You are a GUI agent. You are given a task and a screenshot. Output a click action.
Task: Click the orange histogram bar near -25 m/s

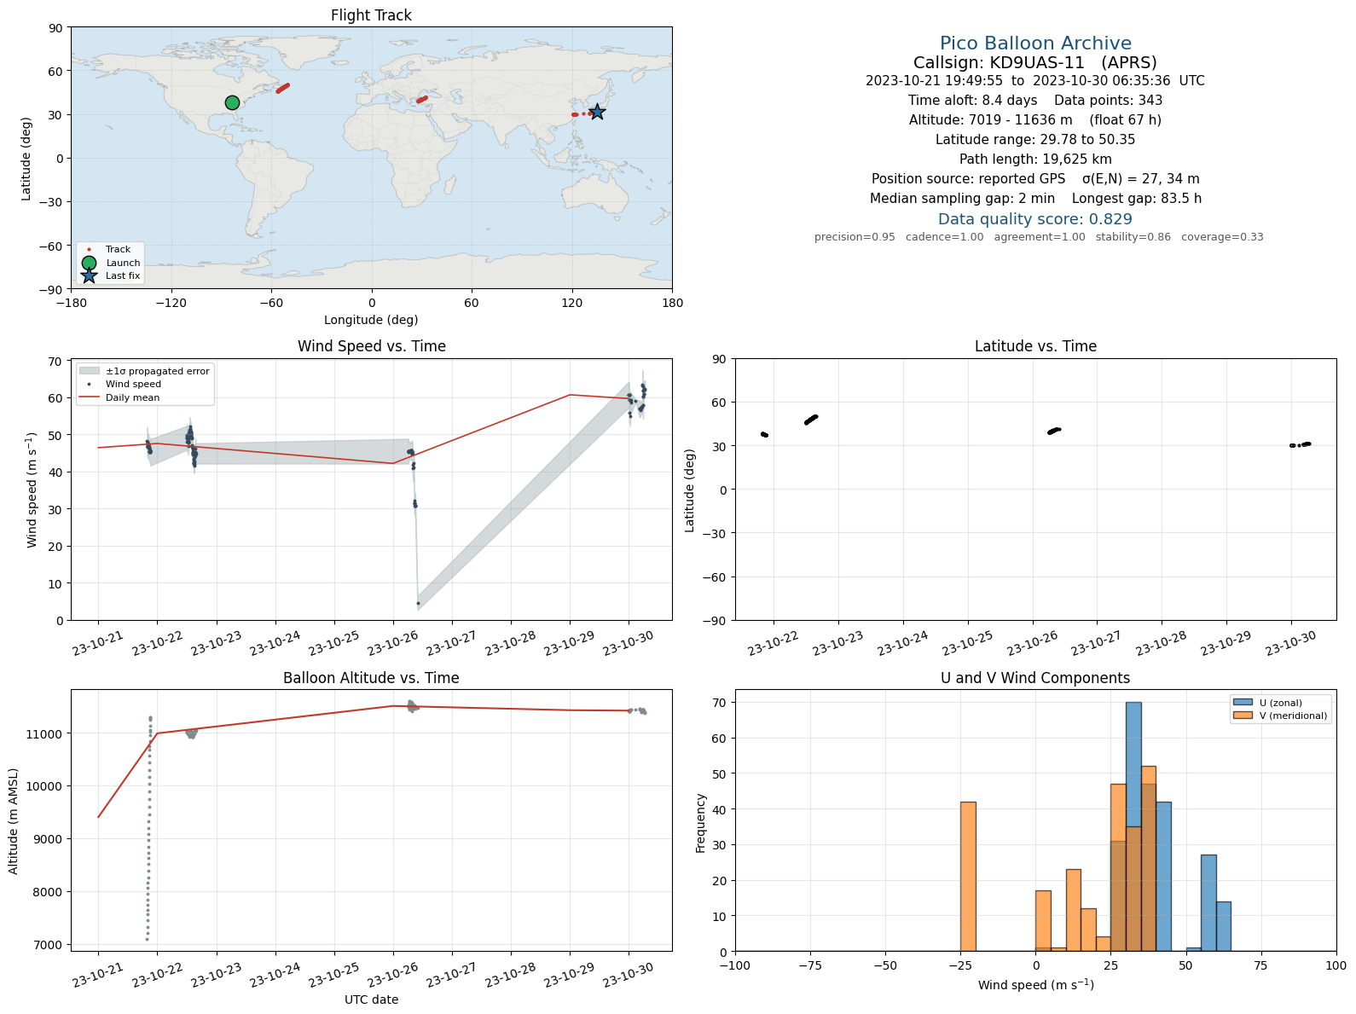(x=968, y=877)
